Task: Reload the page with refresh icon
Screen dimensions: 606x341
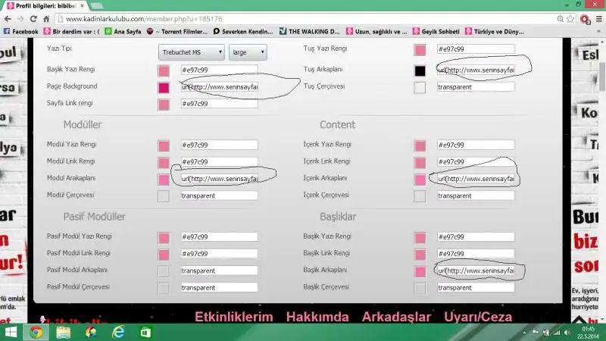Action: pyautogui.click(x=33, y=18)
